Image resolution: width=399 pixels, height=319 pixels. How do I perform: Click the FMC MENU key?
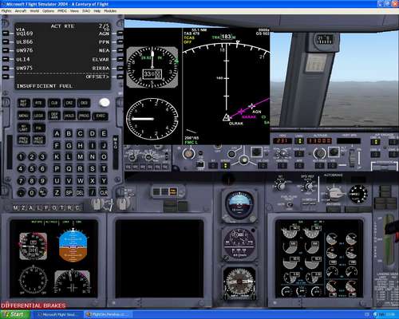tap(23, 116)
